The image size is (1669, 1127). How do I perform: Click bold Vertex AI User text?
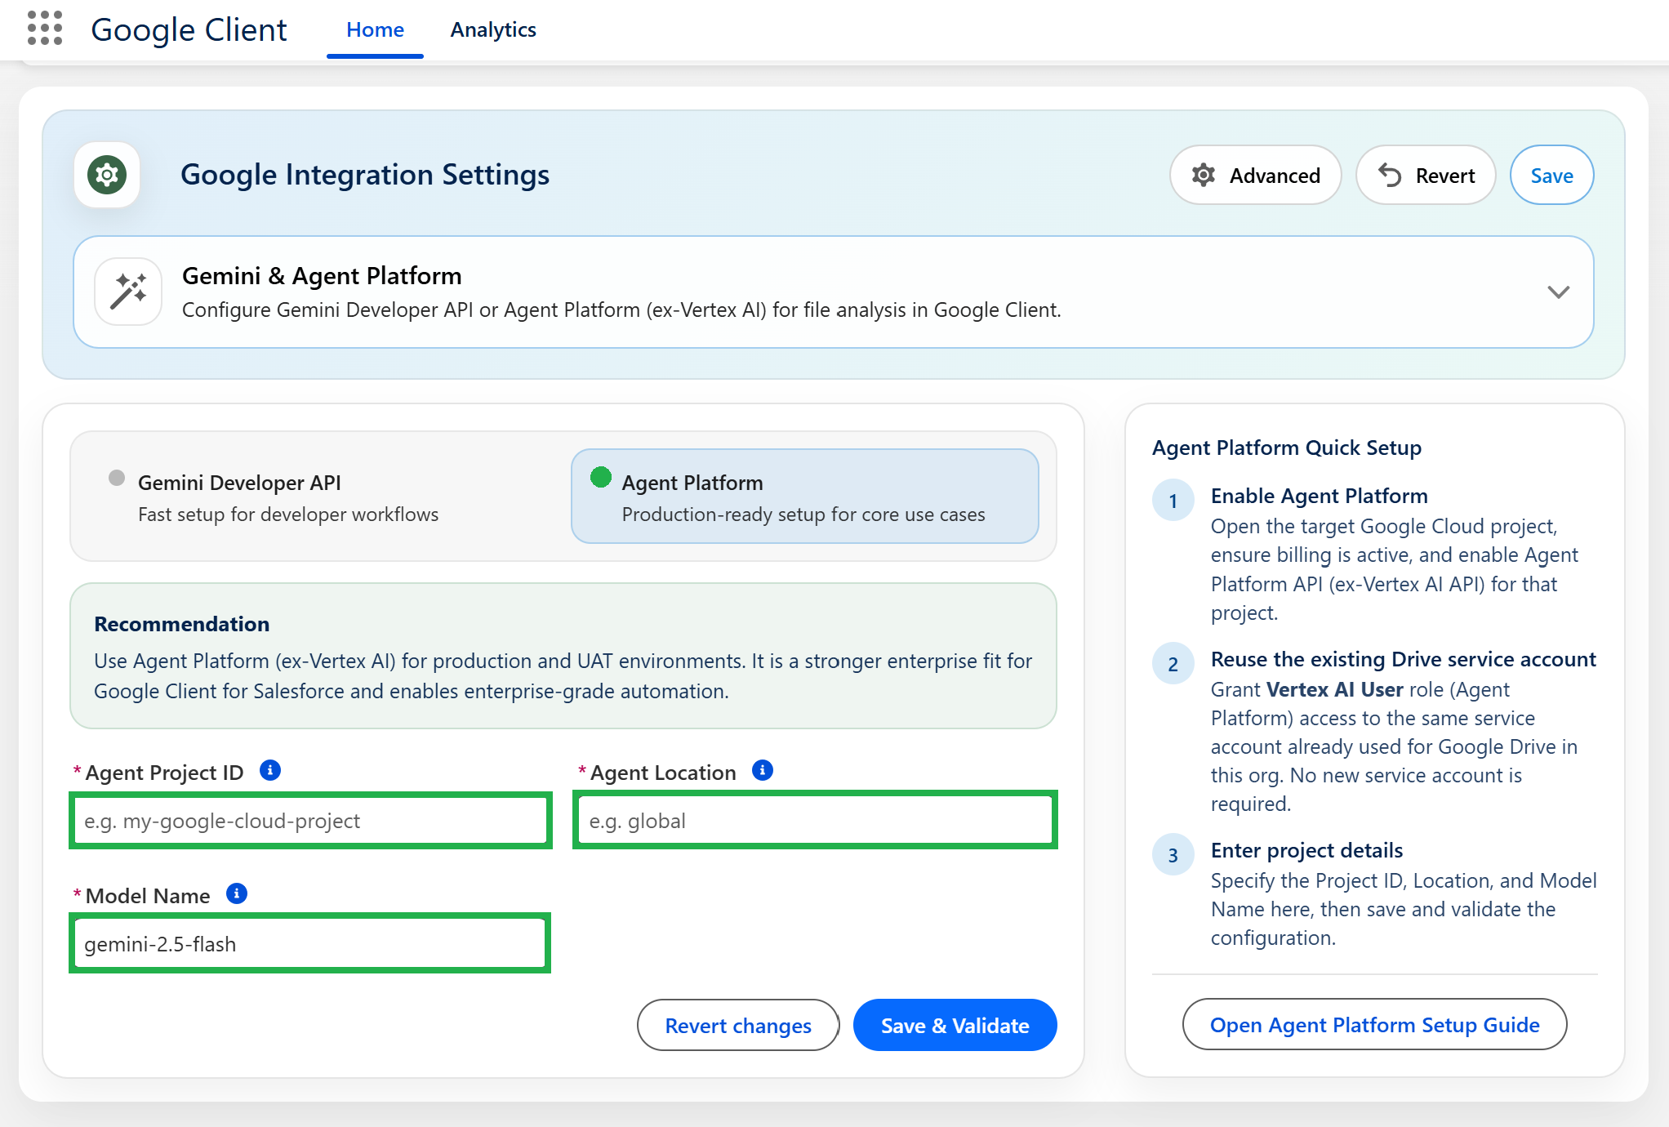point(1335,689)
